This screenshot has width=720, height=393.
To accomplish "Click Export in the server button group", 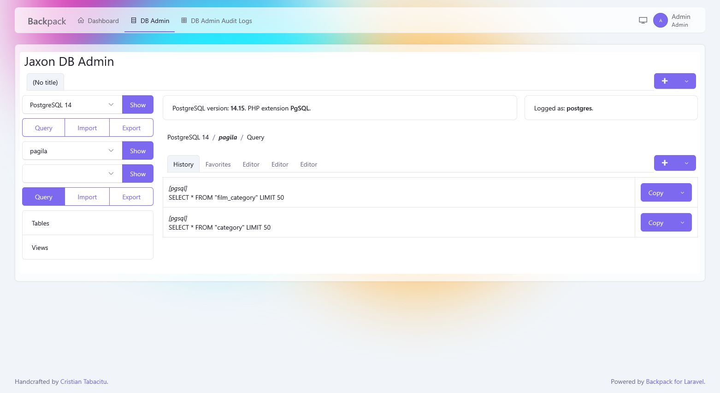I will click(131, 128).
